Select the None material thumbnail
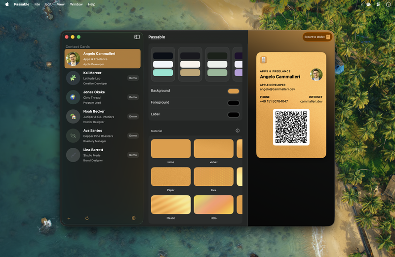The image size is (395, 257). click(171, 149)
